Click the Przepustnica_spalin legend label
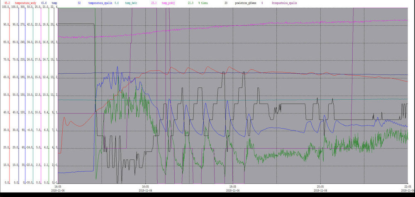415x197 pixels. 285,3
